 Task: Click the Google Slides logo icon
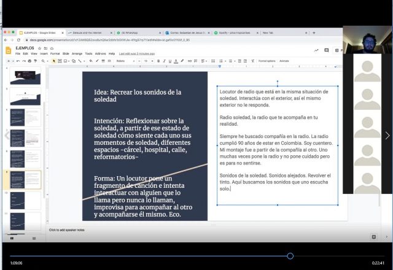coord(9,50)
